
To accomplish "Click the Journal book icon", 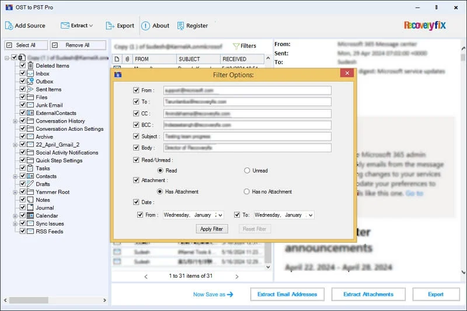I will pyautogui.click(x=30, y=208).
